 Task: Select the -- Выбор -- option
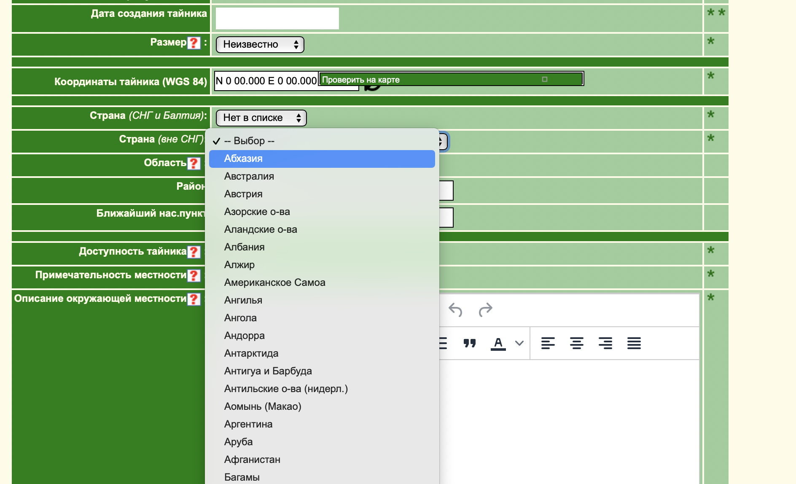click(249, 141)
